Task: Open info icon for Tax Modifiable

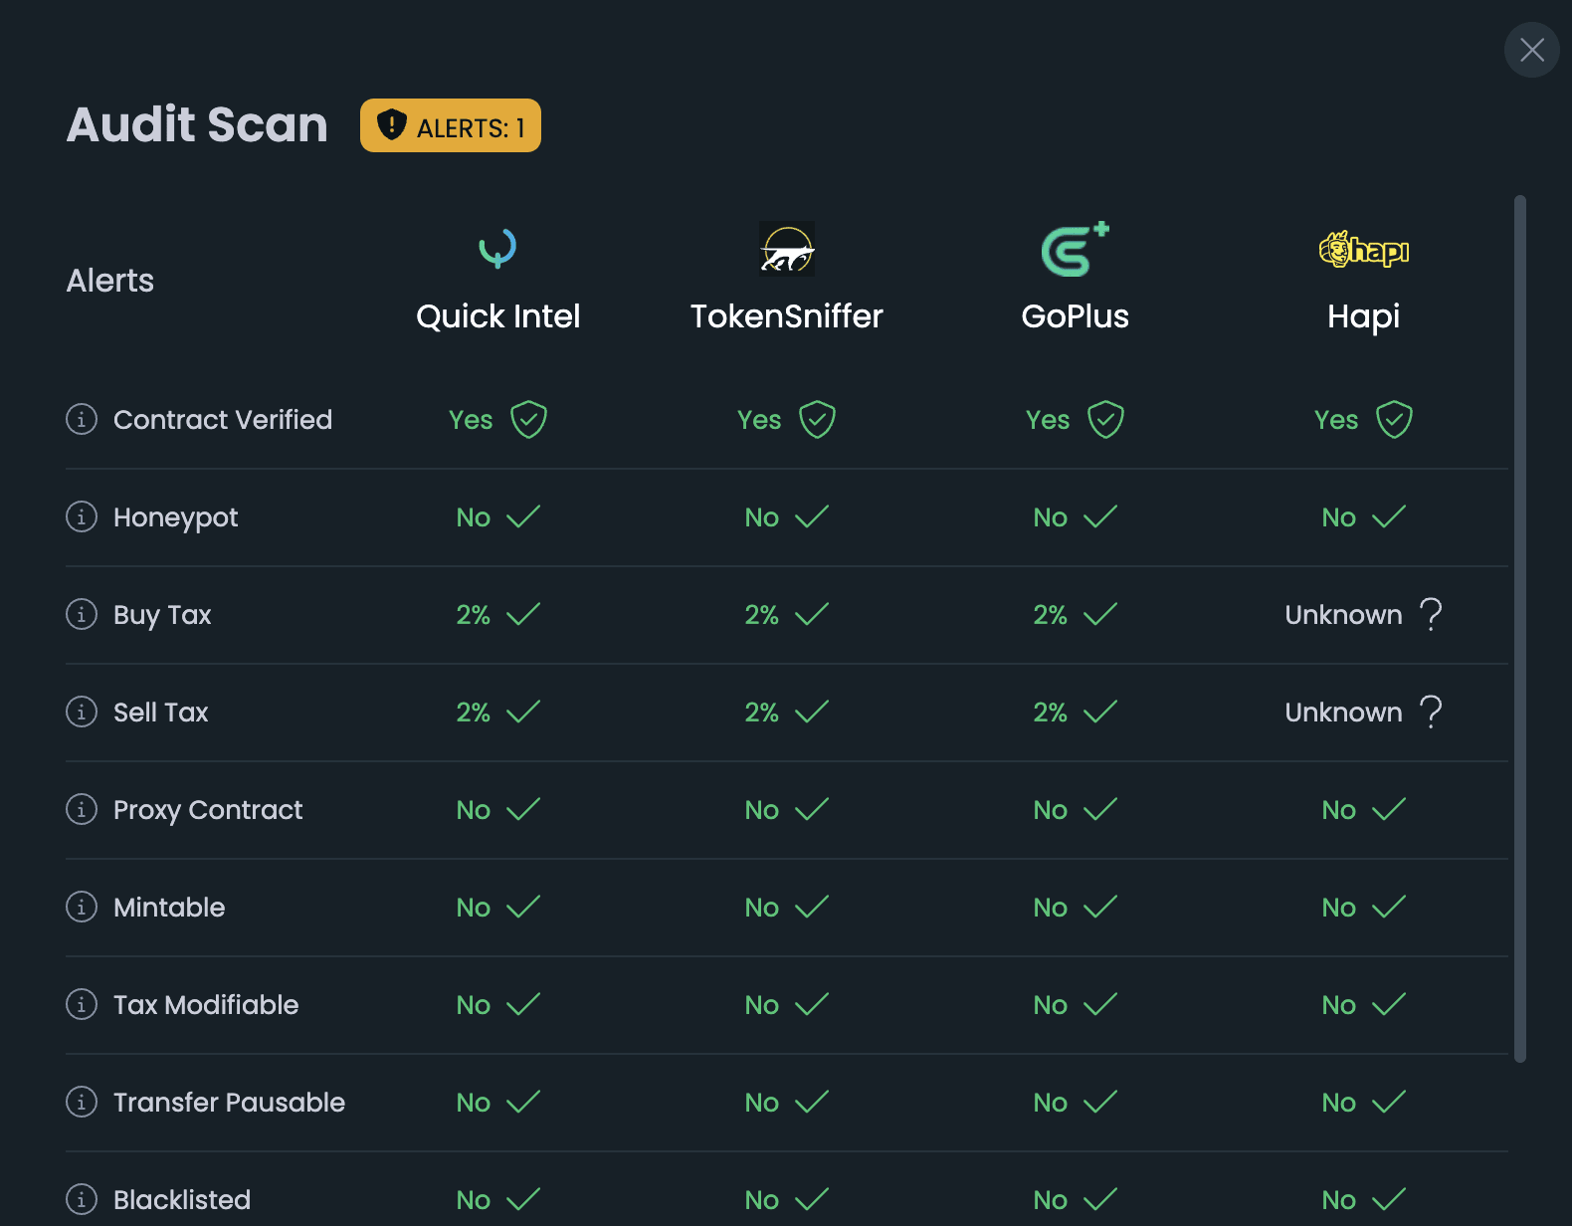Action: click(x=82, y=1004)
